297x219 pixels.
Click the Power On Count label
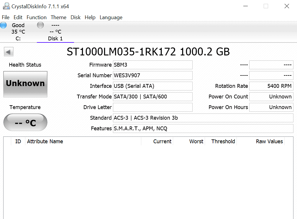pos(228,97)
